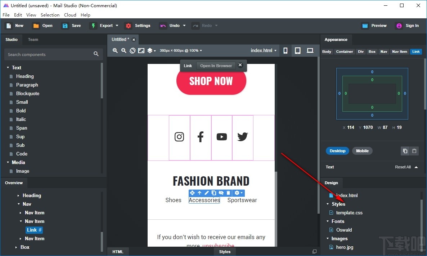This screenshot has height=256, width=427.
Task: Paste styles using the clipboard icon in Appearance
Action: 414,151
